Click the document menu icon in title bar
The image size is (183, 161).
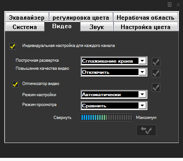pyautogui.click(x=170, y=4)
